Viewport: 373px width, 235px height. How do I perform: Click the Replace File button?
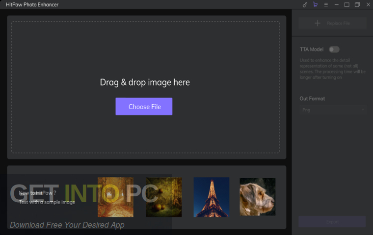coord(332,23)
